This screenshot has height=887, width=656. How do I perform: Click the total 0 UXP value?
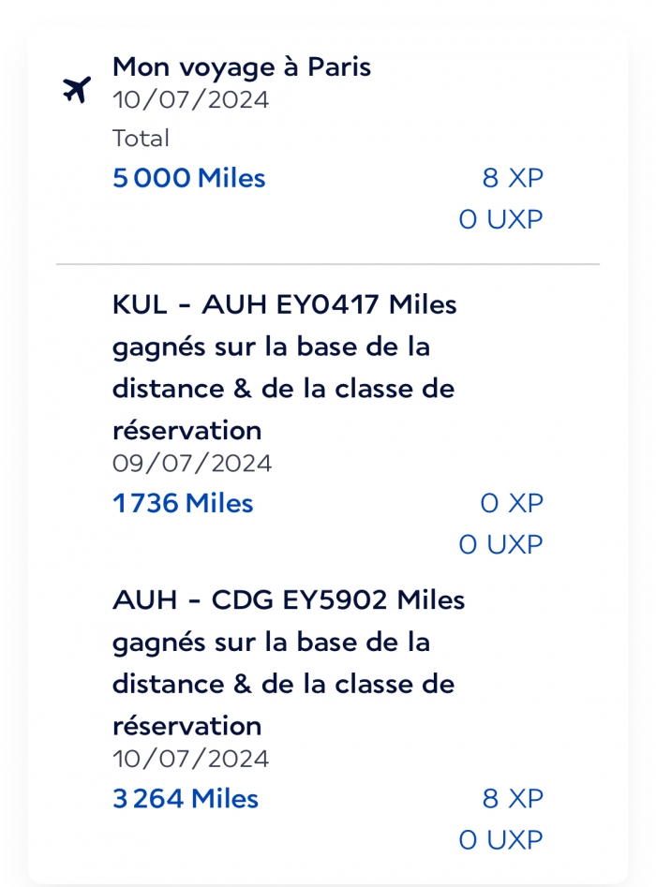[501, 219]
